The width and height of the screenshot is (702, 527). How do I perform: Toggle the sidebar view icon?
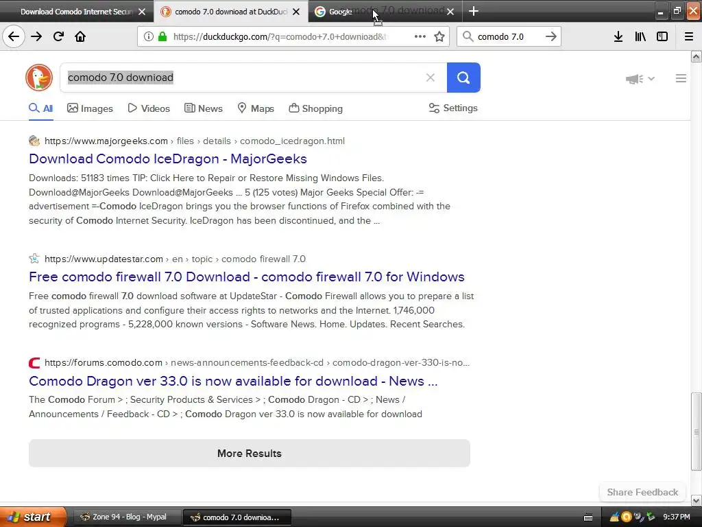(x=662, y=36)
